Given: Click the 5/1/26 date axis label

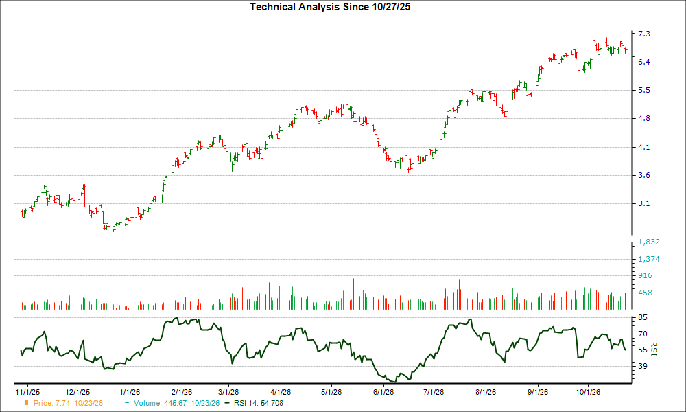Looking at the screenshot, I should tap(331, 392).
